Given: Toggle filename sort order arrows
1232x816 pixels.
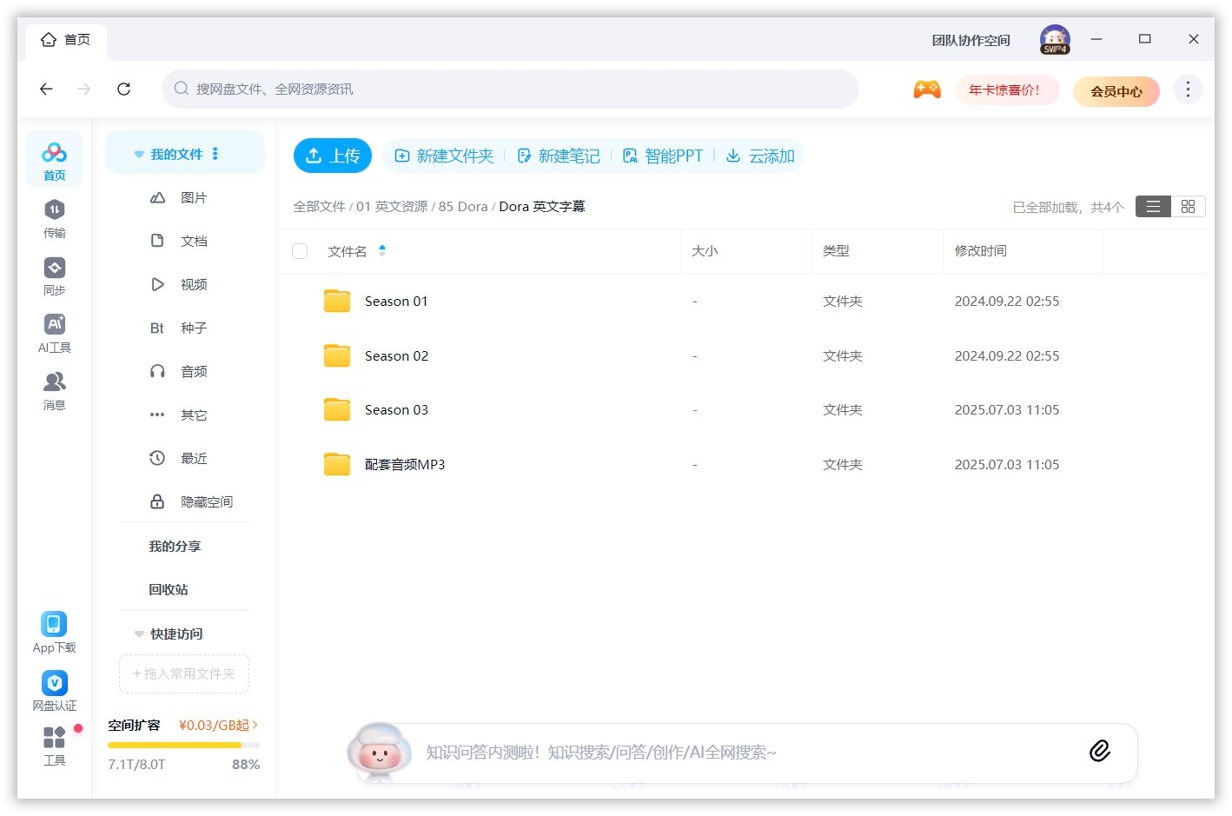Looking at the screenshot, I should click(382, 250).
